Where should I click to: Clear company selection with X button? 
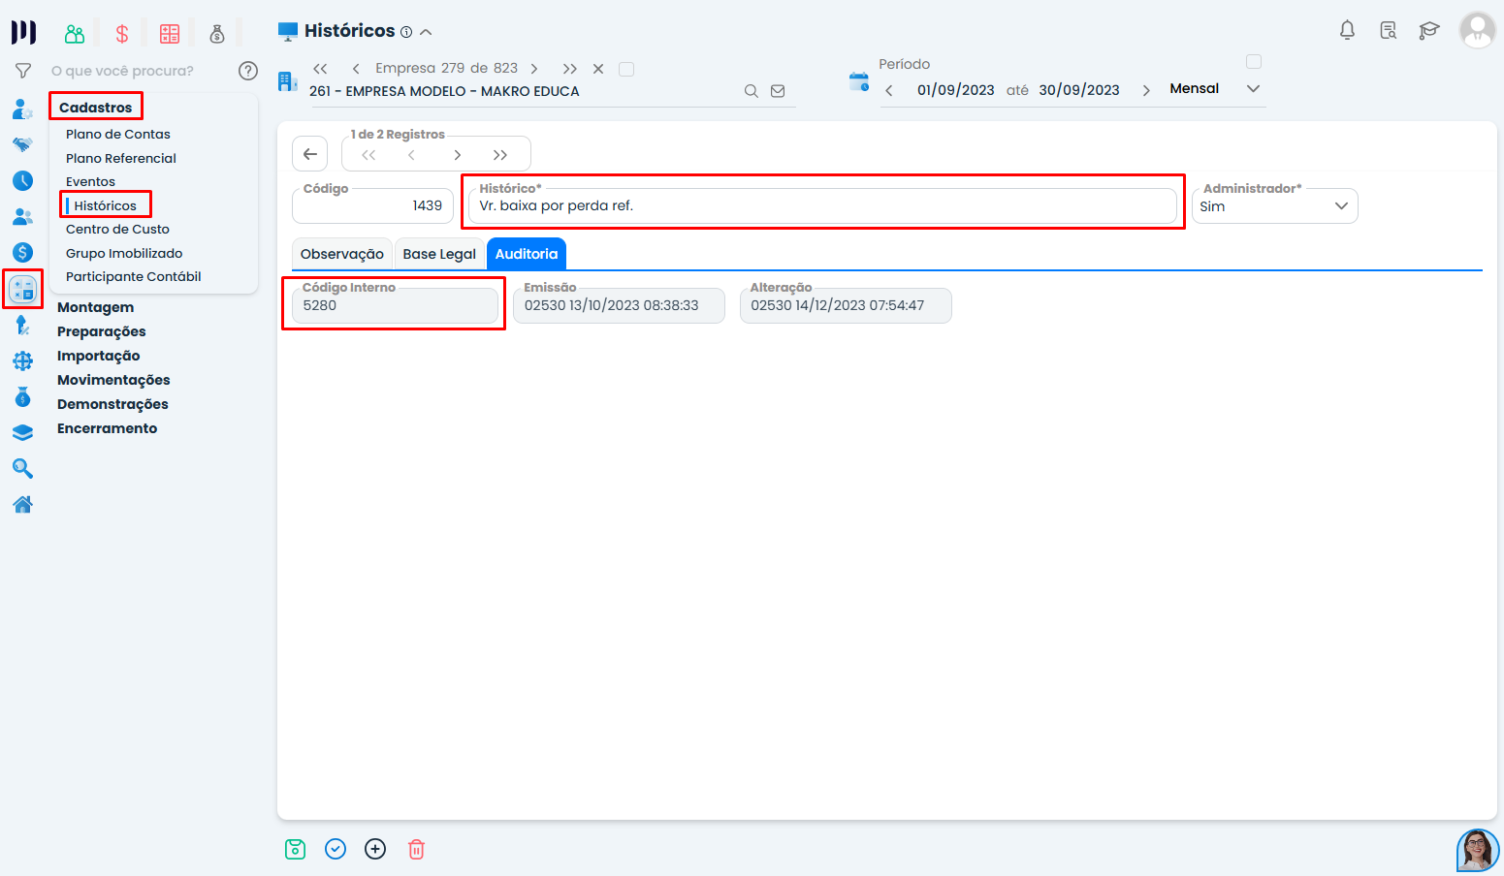(598, 69)
